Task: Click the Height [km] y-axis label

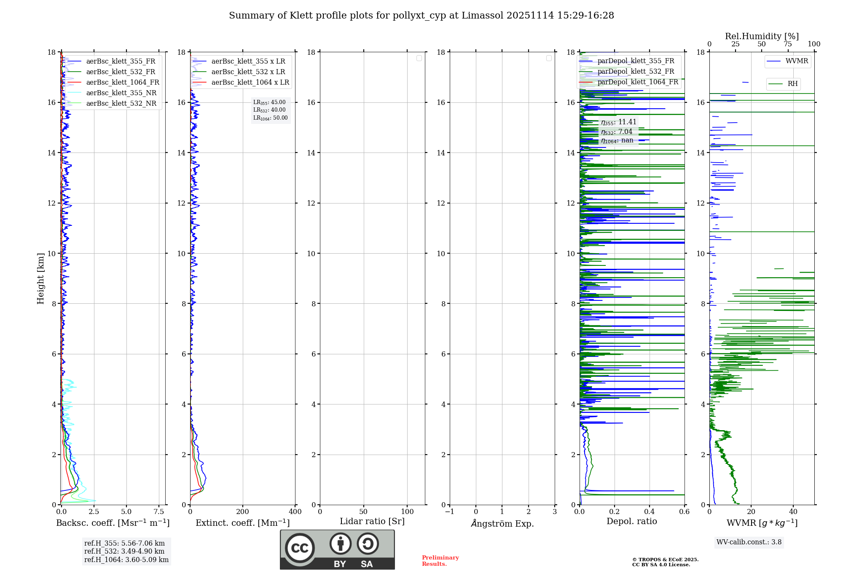Action: 40,278
